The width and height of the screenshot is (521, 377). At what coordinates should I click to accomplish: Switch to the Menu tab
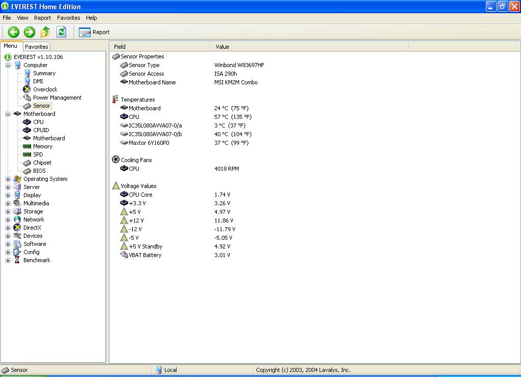[11, 46]
